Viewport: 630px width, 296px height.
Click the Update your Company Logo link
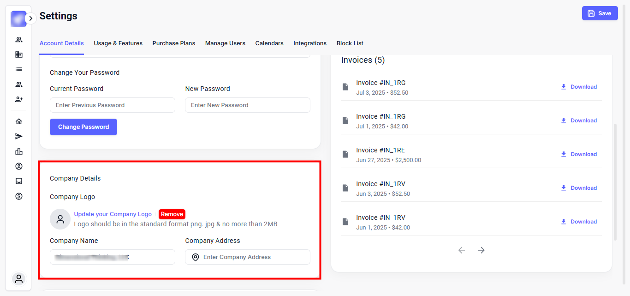[x=113, y=214]
